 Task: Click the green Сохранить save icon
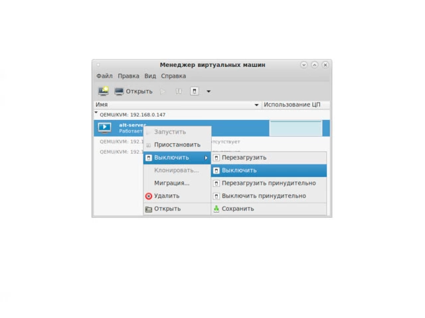(x=216, y=209)
